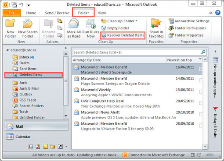Open Shortcuts icon in navigation bottom

pos(60,146)
